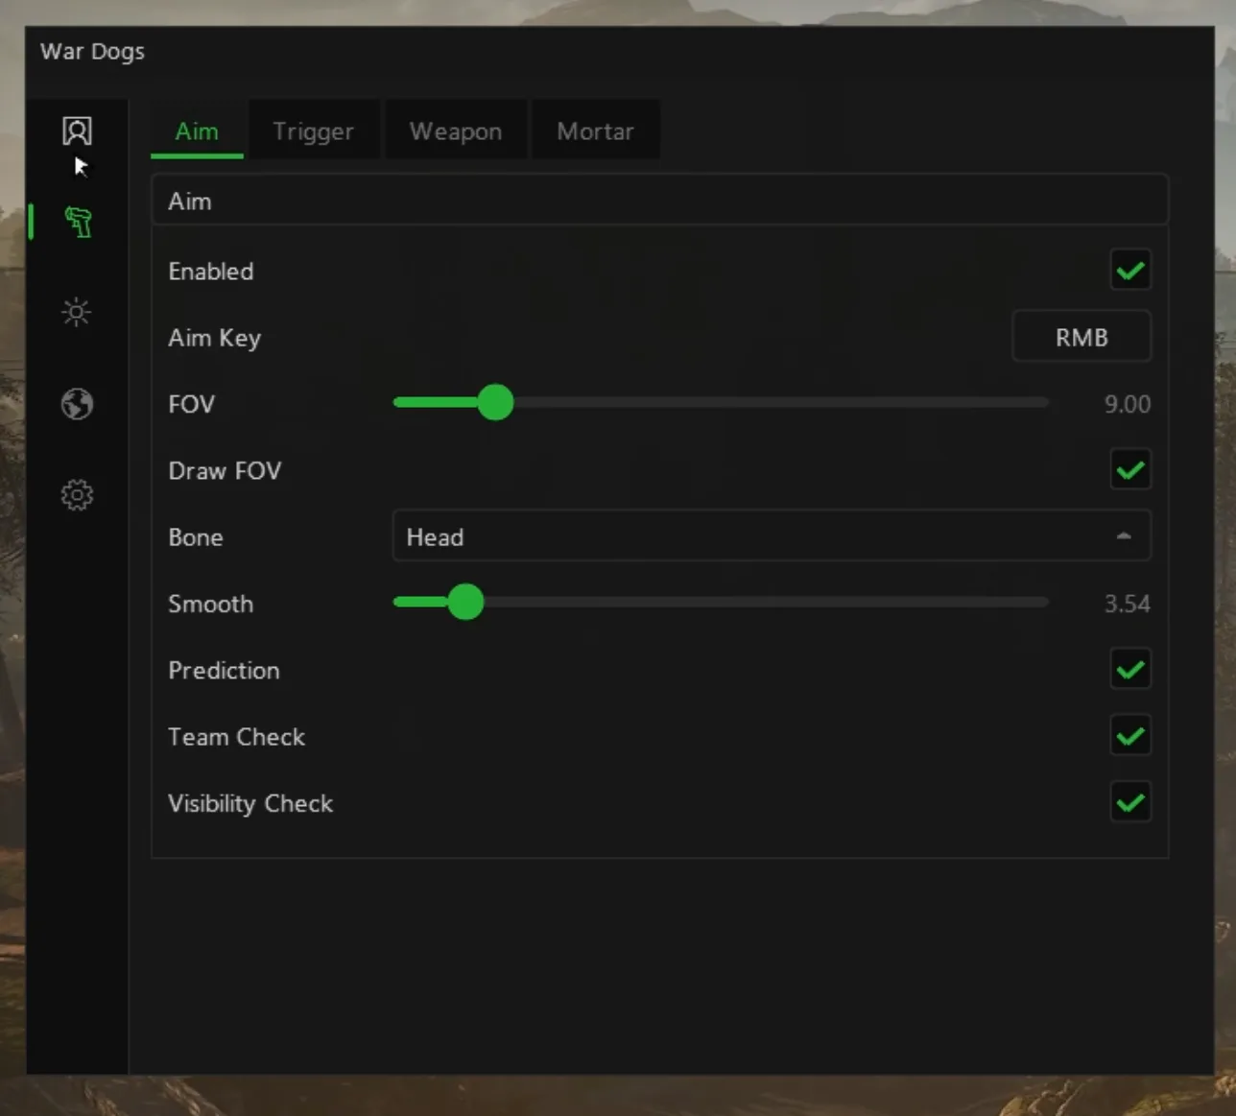
Task: Open the sun visuals sidebar section
Action: click(77, 312)
